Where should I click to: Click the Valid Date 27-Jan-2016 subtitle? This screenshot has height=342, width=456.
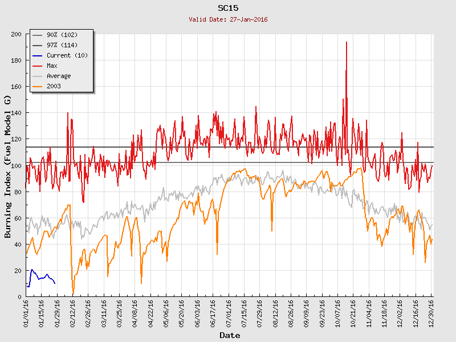point(229,19)
